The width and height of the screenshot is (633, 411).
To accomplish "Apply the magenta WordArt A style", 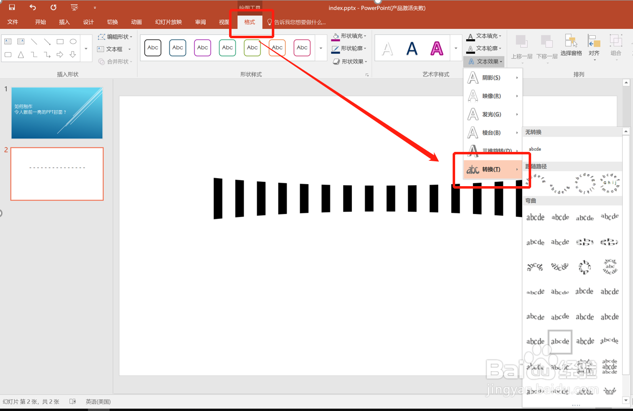I will click(436, 49).
